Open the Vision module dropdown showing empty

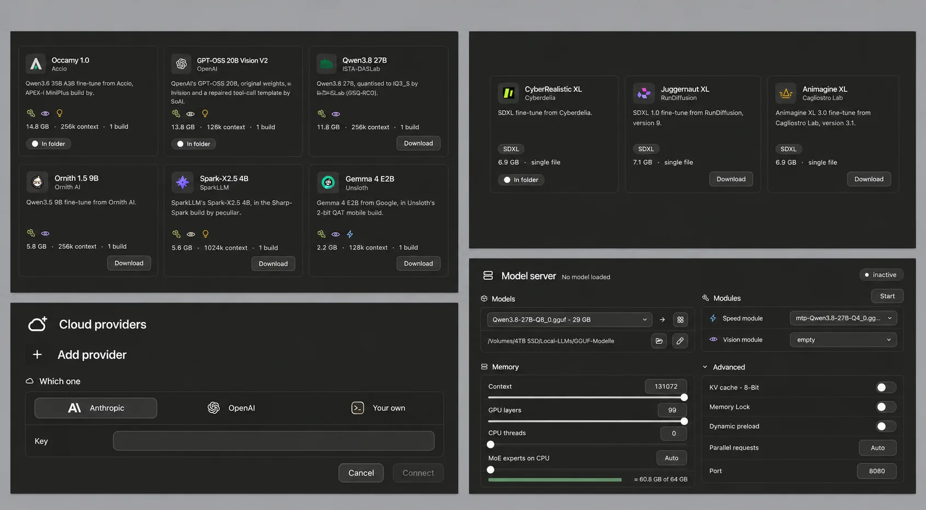(x=843, y=340)
